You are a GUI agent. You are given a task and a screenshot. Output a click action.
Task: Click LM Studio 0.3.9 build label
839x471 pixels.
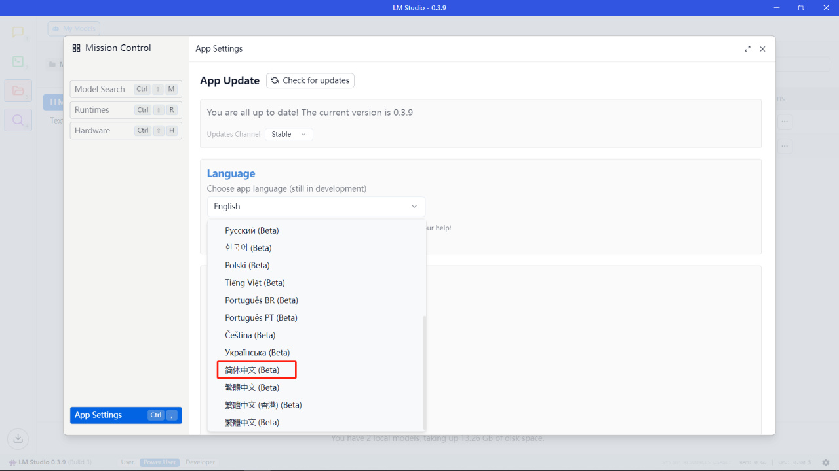50,462
